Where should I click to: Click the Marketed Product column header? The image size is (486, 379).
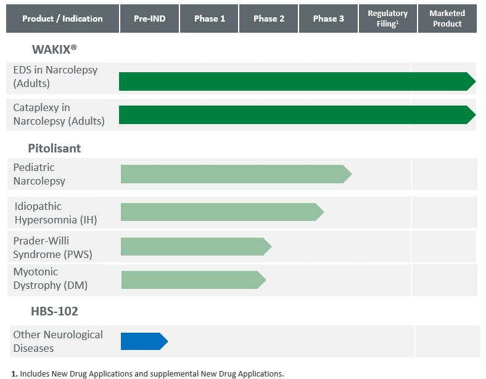(447, 19)
